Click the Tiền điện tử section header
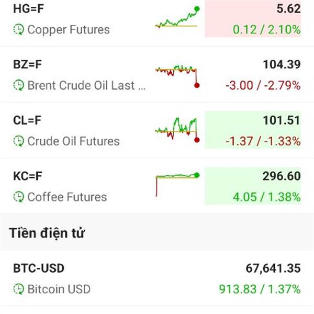 [x=47, y=233]
